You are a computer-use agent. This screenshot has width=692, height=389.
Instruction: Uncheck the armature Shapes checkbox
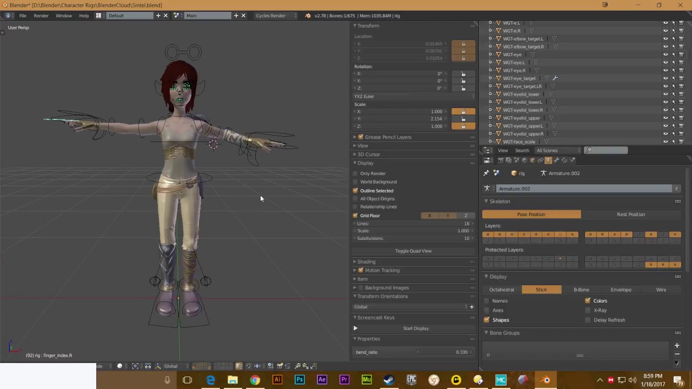(487, 320)
